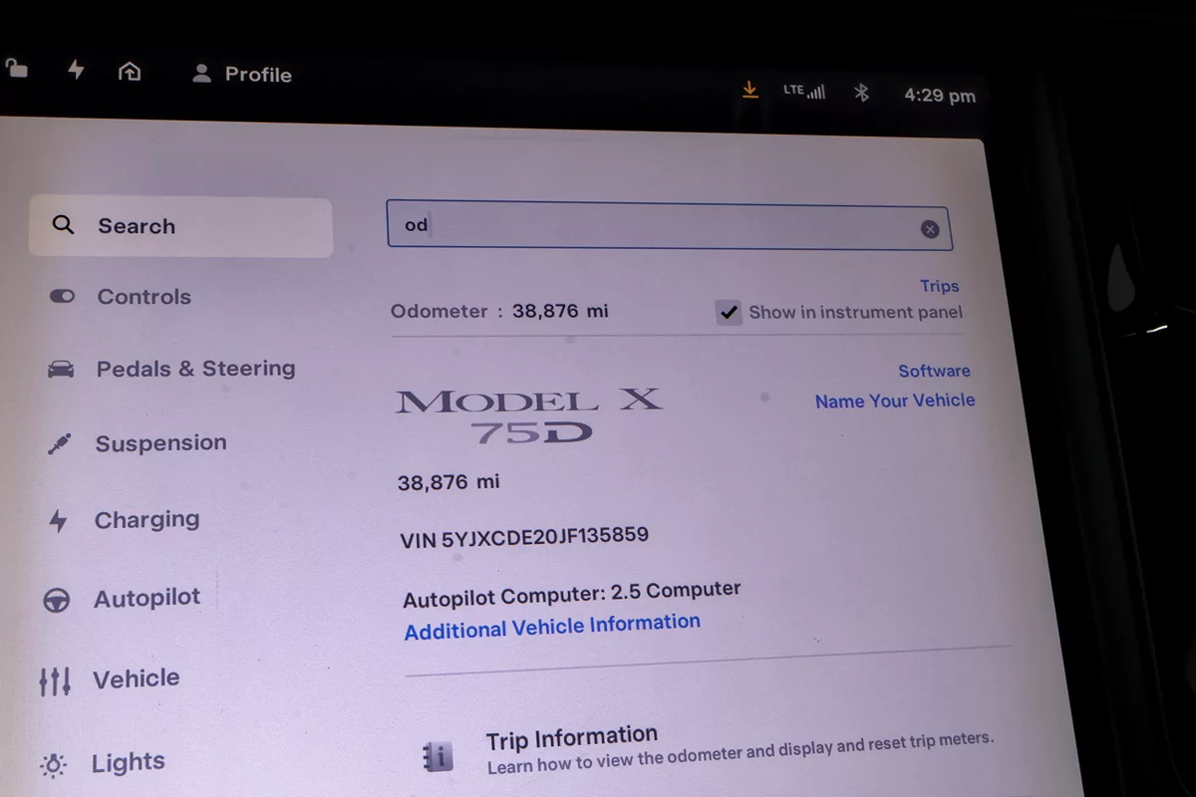Open the Vehicle settings tab
Screen dimensions: 1196x797
point(110,679)
